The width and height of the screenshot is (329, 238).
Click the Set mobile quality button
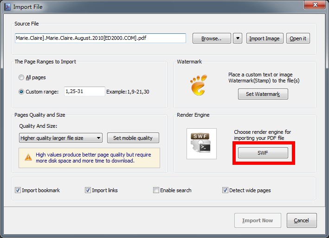tap(133, 138)
